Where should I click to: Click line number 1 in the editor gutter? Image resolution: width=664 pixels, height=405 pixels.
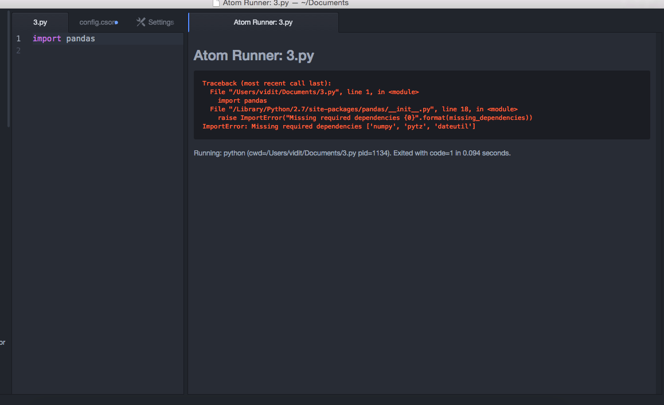coord(18,38)
